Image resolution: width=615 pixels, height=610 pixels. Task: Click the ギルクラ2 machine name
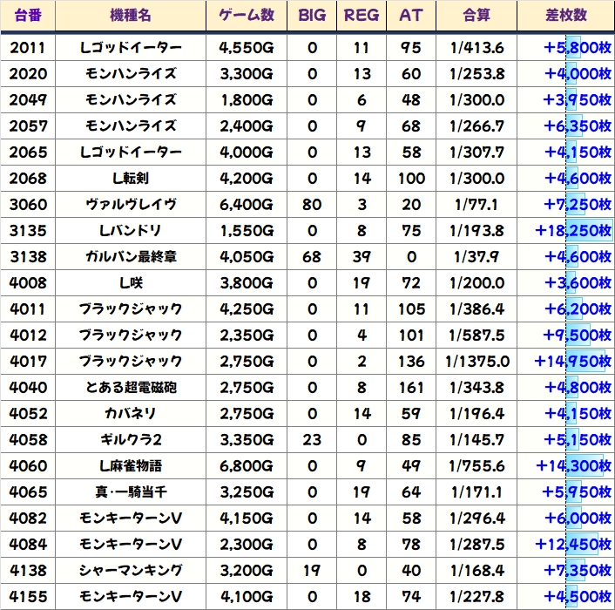(x=131, y=440)
